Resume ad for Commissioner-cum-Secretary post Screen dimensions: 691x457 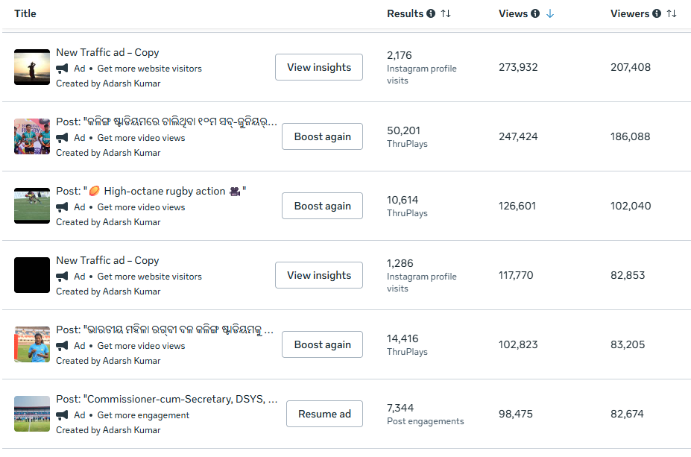click(324, 414)
